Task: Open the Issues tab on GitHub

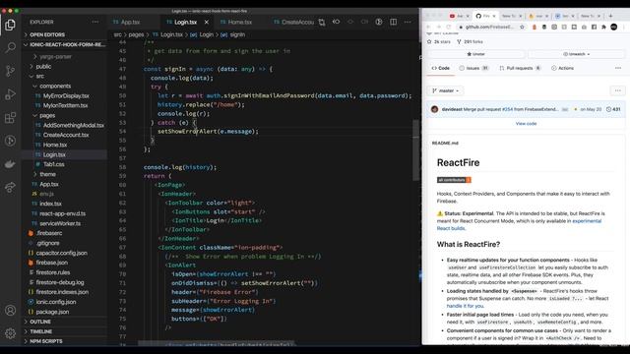Action: point(473,68)
